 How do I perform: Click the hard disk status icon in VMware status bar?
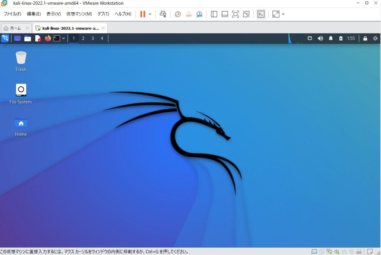tap(314, 252)
